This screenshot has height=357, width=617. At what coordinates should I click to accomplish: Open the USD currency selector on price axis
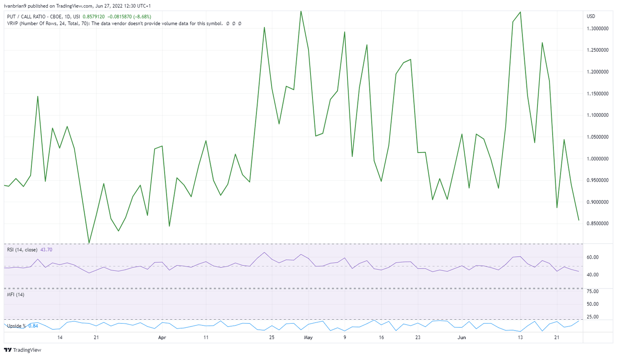(x=591, y=16)
